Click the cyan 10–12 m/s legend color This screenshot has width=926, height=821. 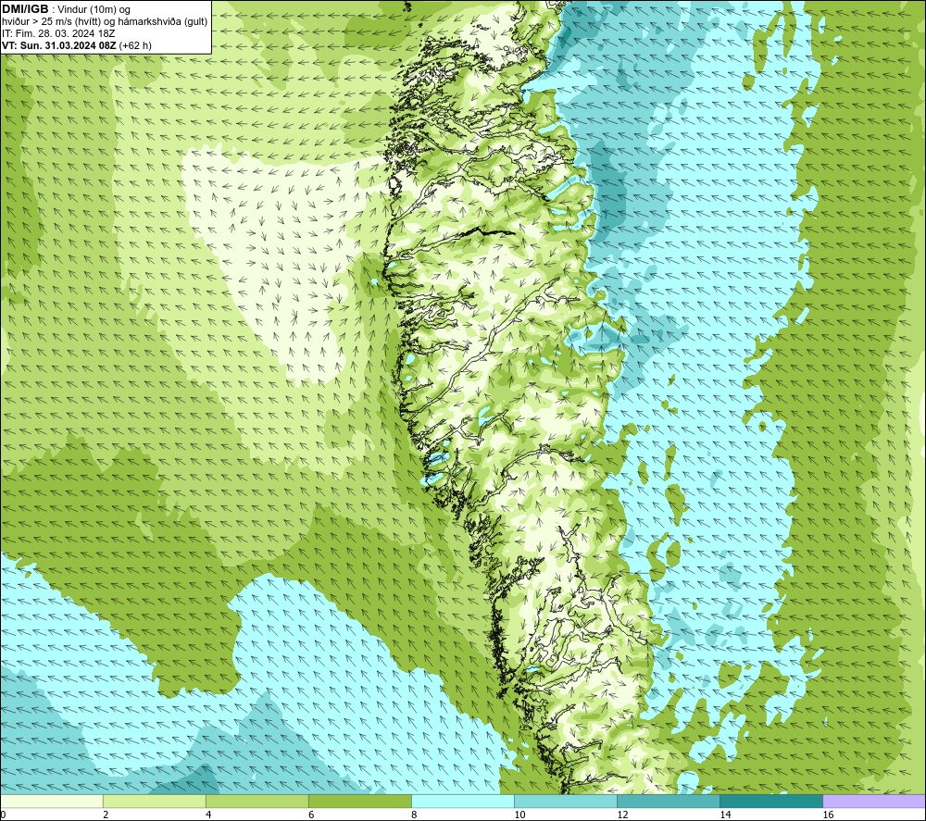566,802
